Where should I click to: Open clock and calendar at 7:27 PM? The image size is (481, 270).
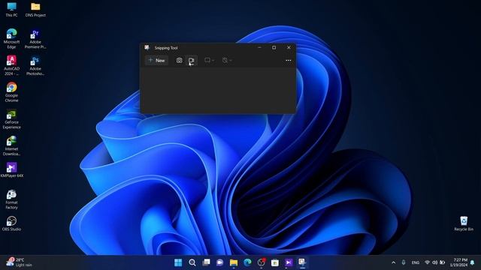[459, 262]
